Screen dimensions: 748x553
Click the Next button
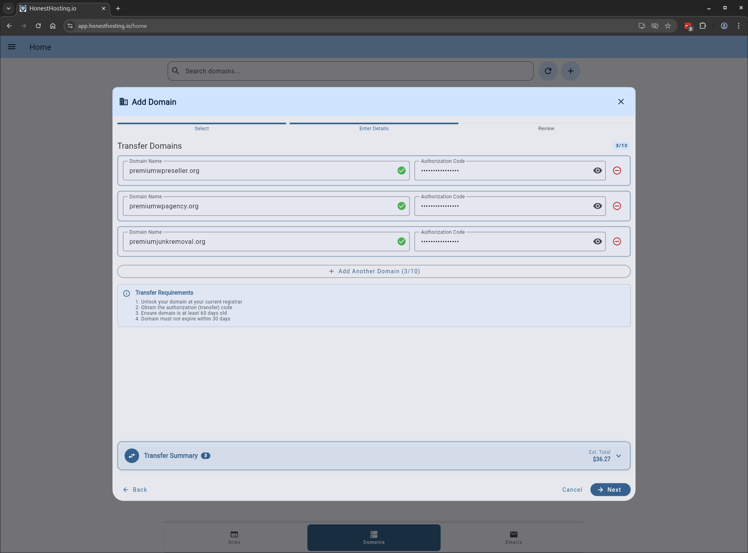(610, 489)
